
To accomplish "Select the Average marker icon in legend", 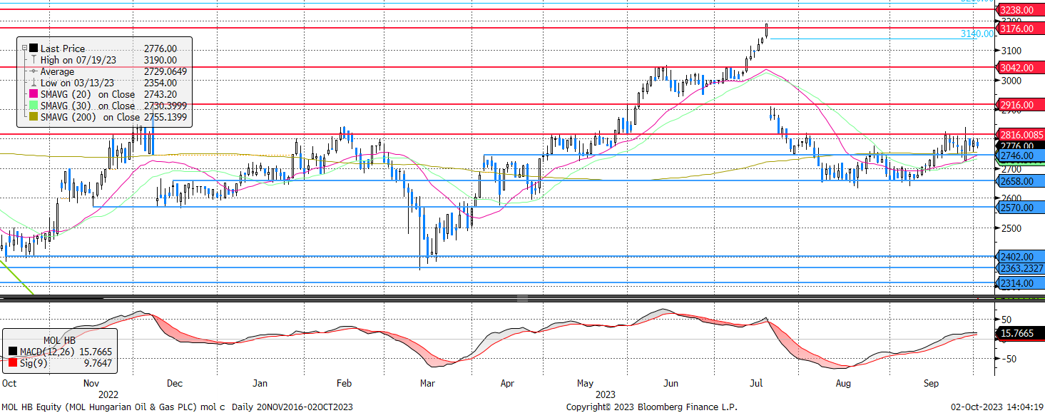I will click(x=33, y=71).
